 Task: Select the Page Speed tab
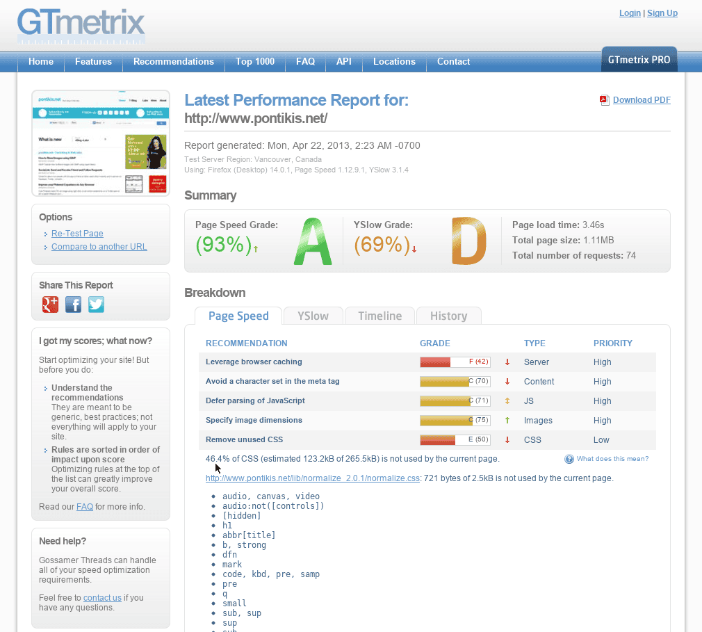coord(238,316)
